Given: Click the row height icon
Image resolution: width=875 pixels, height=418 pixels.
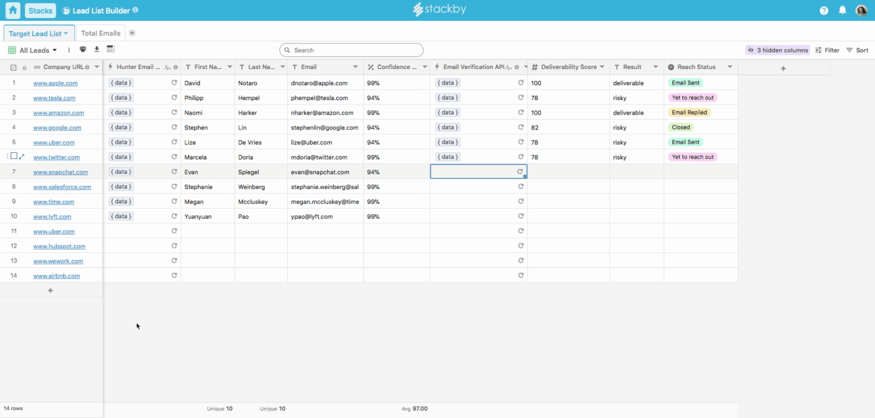Looking at the screenshot, I should pyautogui.click(x=111, y=50).
